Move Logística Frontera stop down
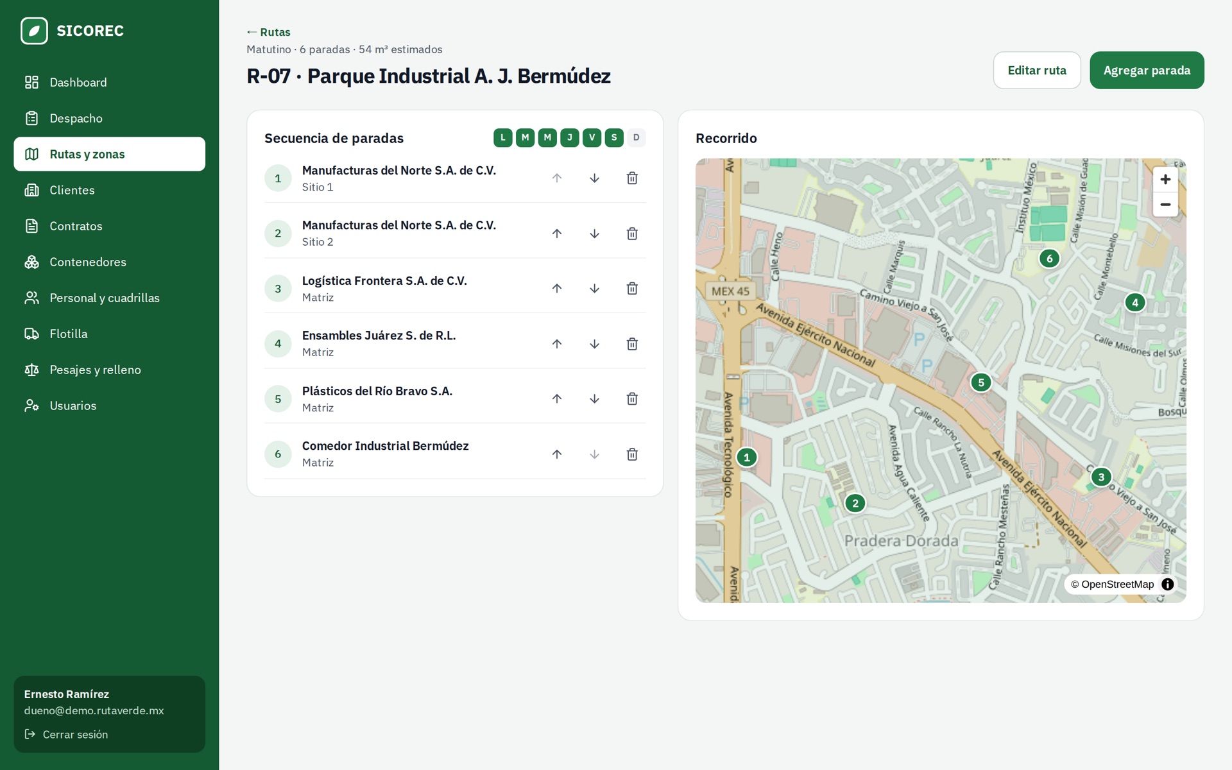 pos(594,289)
